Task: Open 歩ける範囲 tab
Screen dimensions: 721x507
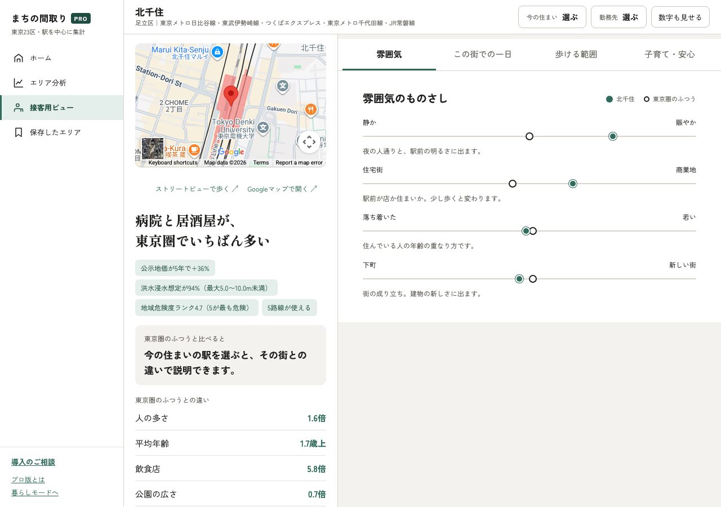Action: tap(576, 55)
